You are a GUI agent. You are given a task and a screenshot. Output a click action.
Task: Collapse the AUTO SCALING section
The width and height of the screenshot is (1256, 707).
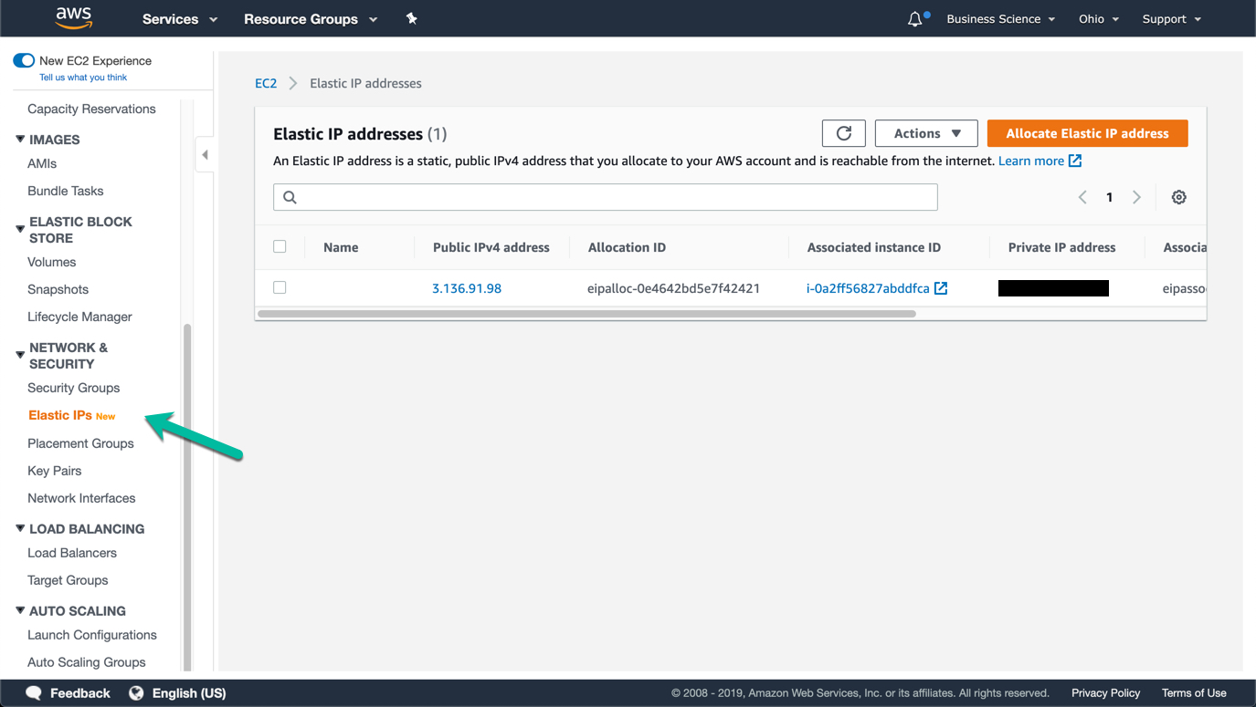20,610
